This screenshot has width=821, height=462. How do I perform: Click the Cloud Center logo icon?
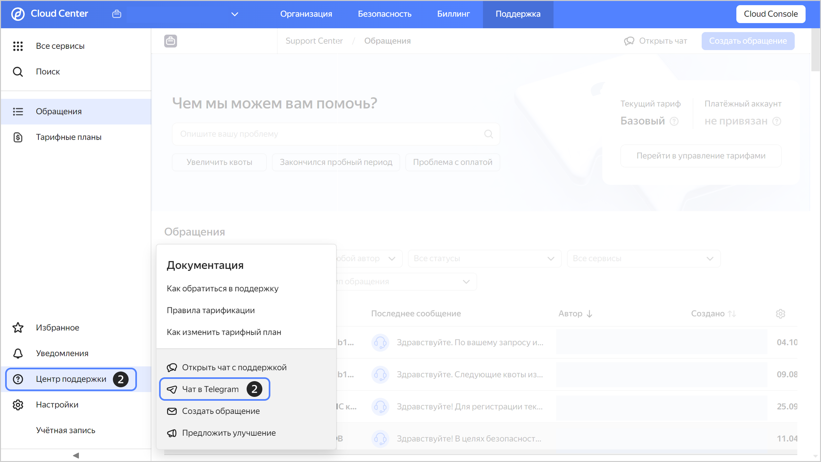click(18, 14)
